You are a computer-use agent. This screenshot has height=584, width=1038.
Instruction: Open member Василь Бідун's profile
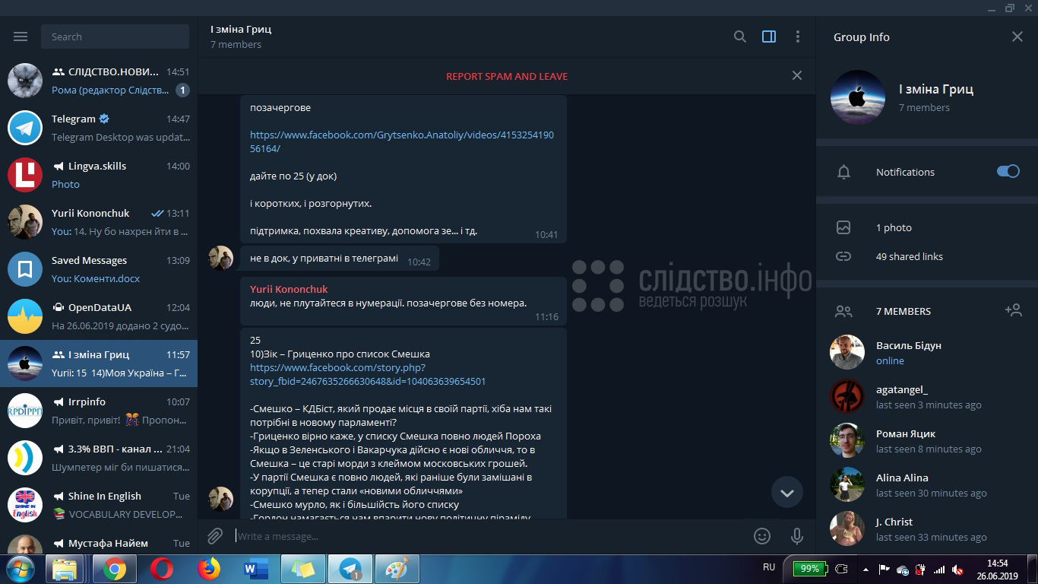[x=927, y=352]
